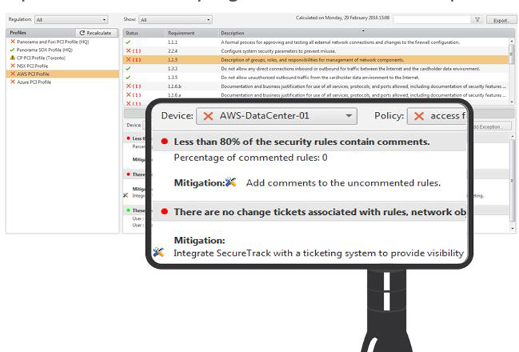Click the Recalculate button
The width and height of the screenshot is (519, 352).
(96, 33)
